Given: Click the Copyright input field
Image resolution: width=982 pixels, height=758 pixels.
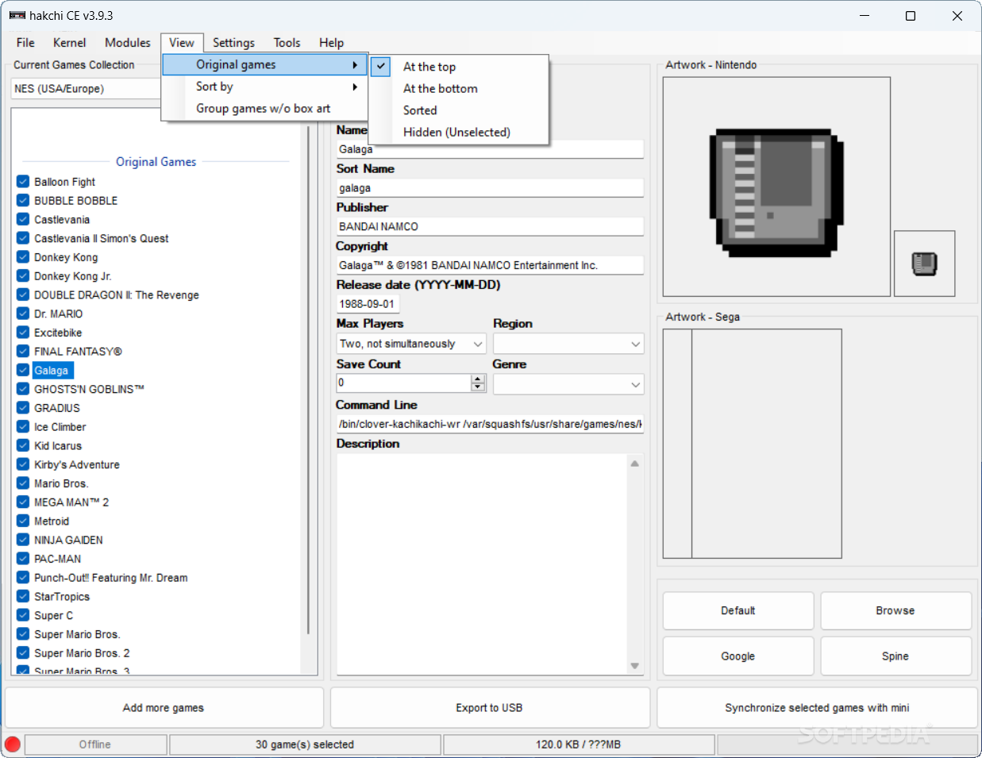Looking at the screenshot, I should click(490, 265).
